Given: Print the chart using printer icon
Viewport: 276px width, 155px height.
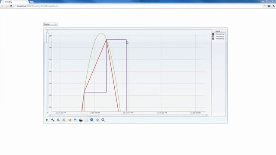Looking at the screenshot, I should pyautogui.click(x=81, y=120).
